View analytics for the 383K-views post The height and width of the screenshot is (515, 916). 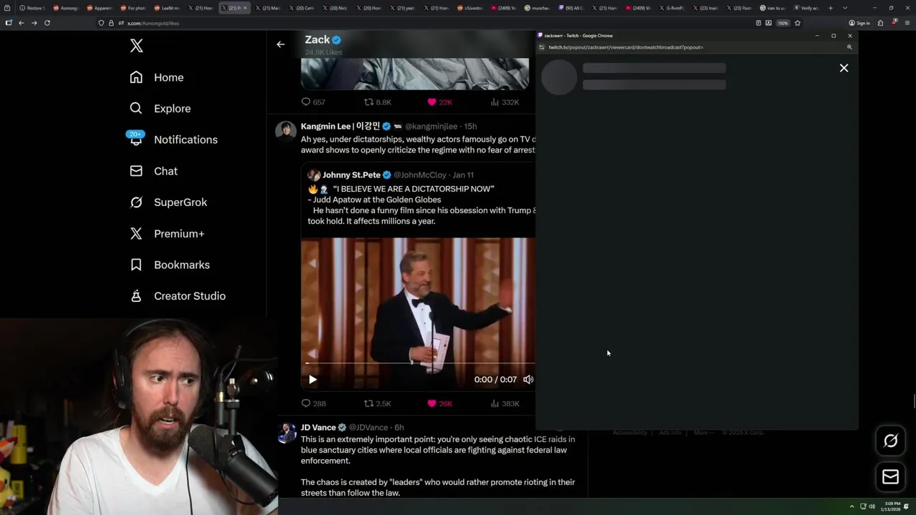505,403
